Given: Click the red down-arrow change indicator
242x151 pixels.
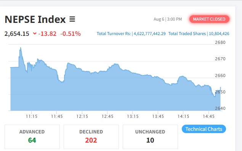Looking at the screenshot, I should coord(35,33).
